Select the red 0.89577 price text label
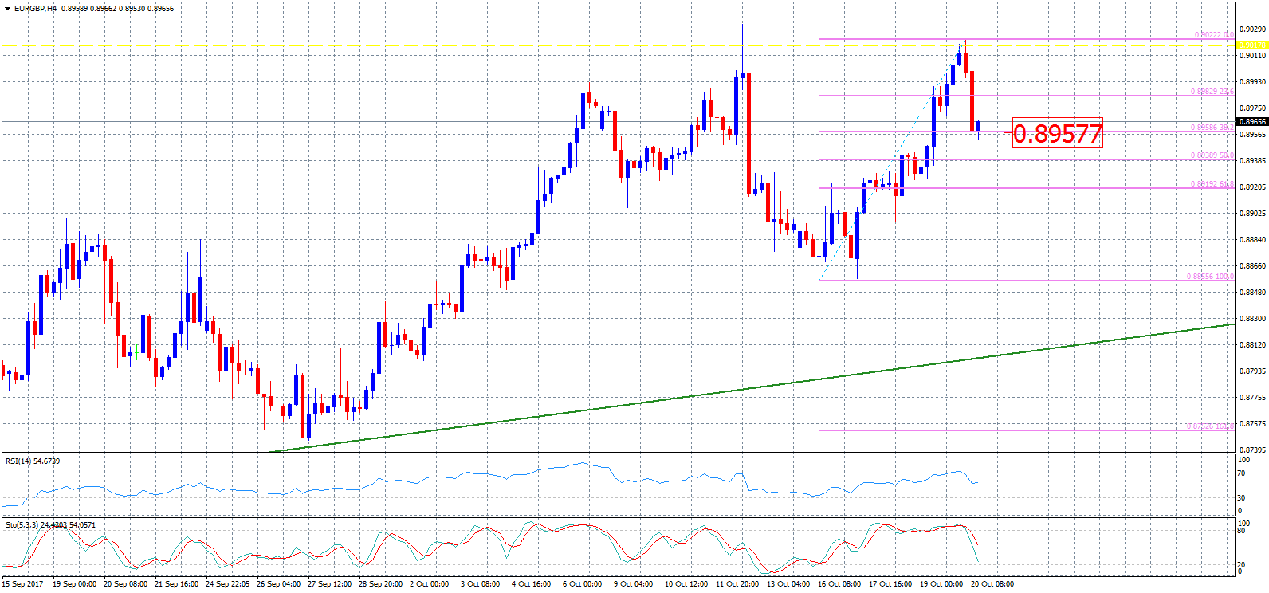The width and height of the screenshot is (1269, 593). [1057, 133]
